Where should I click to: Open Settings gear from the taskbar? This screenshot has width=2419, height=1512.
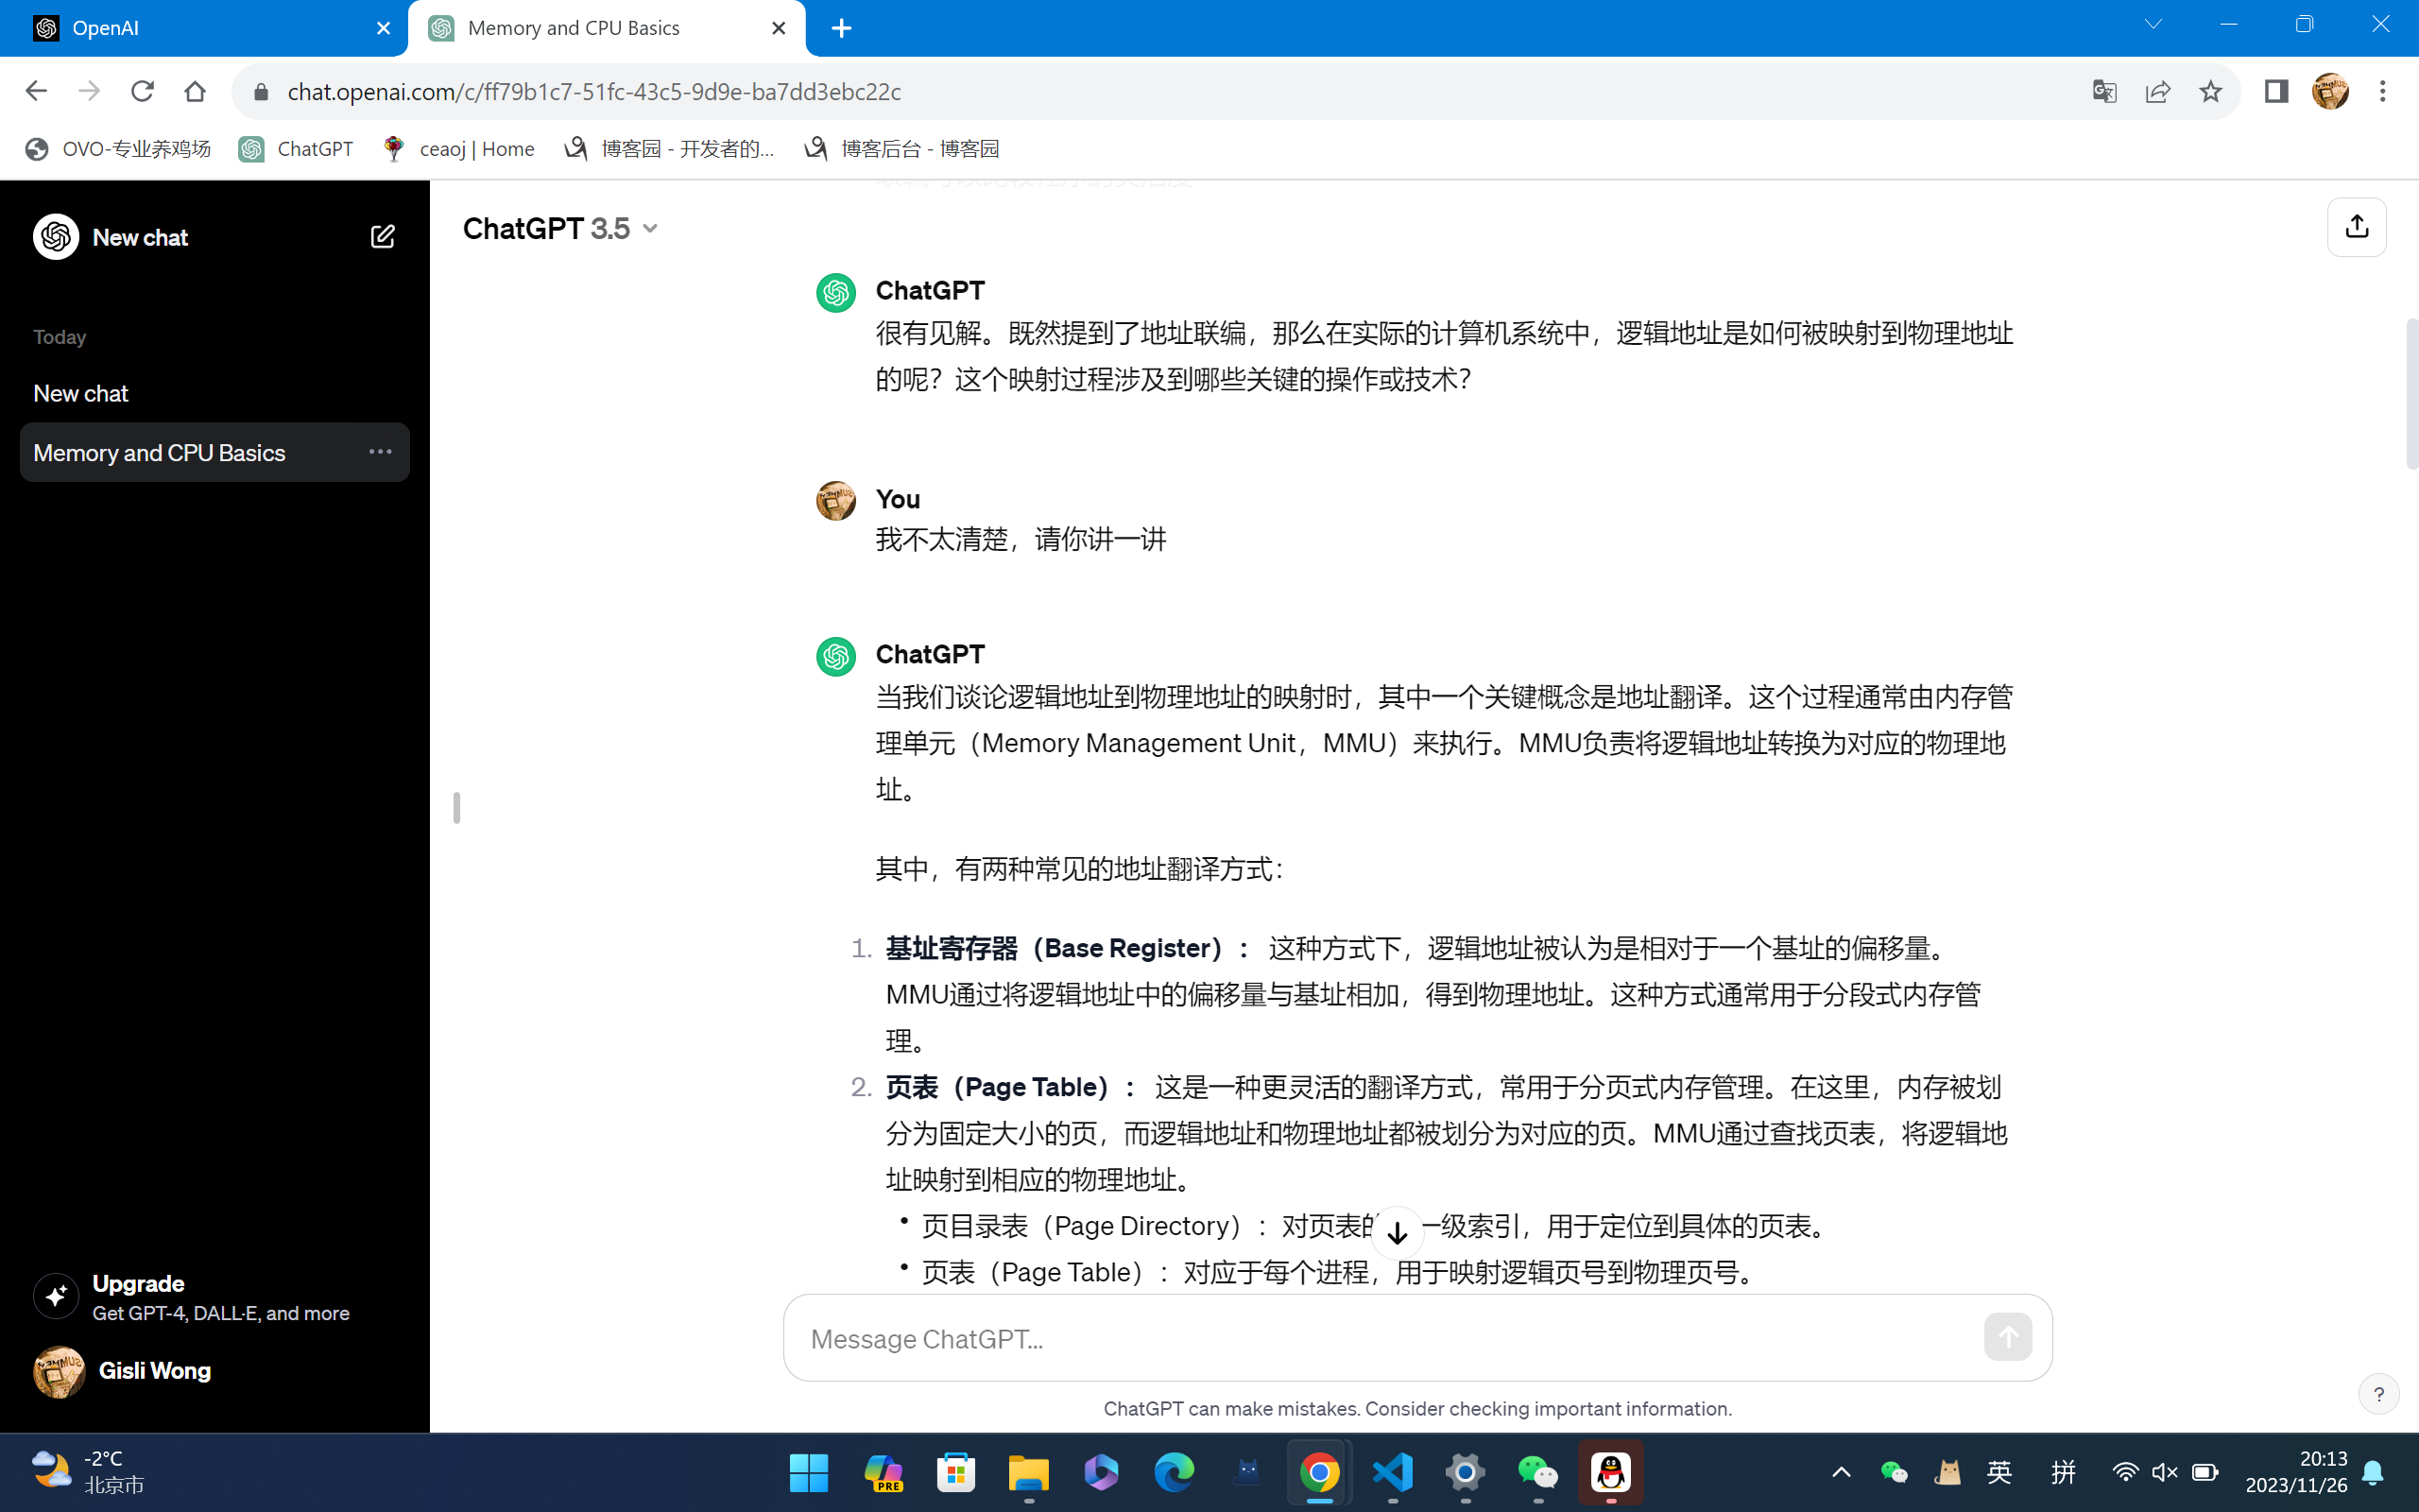click(x=1465, y=1472)
